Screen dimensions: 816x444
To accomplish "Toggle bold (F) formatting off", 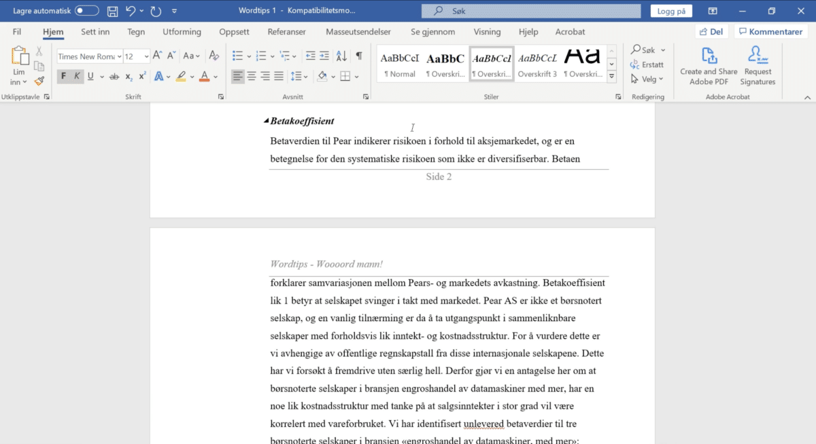I will (x=64, y=77).
